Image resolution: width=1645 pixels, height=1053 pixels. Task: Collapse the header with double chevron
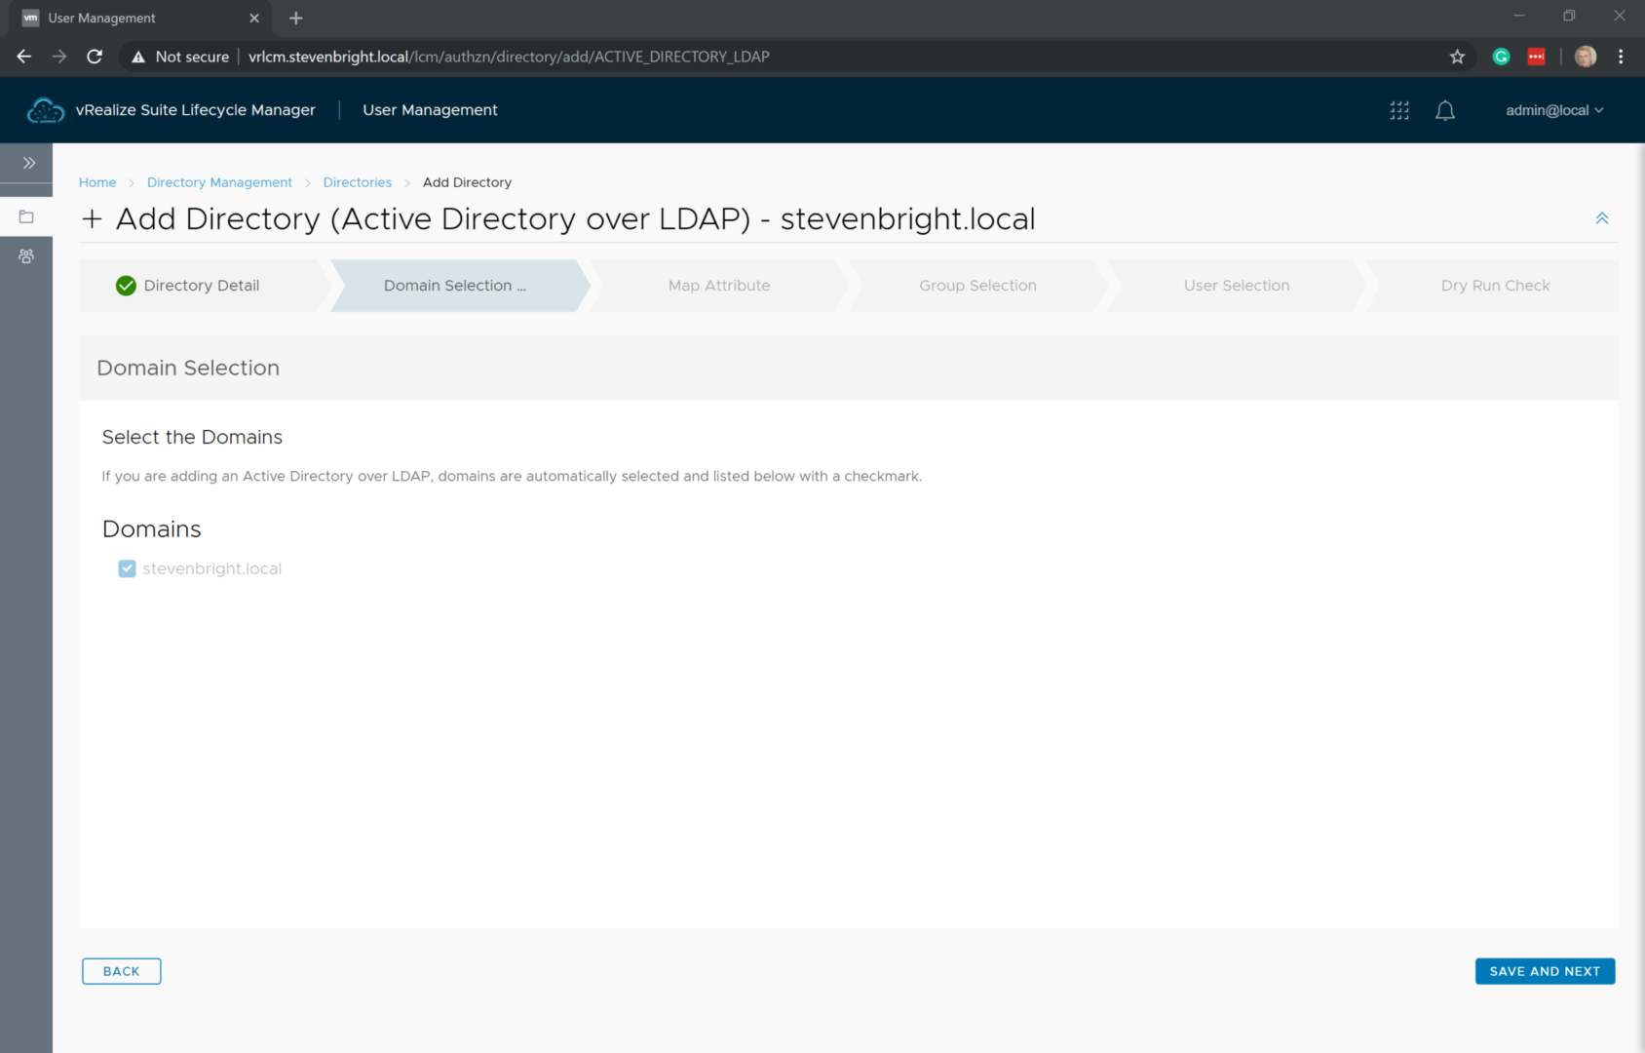pyautogui.click(x=1601, y=218)
